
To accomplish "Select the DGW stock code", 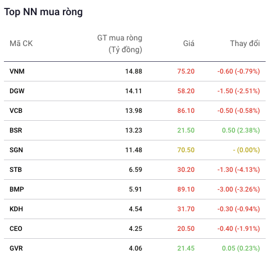I will point(17,91).
